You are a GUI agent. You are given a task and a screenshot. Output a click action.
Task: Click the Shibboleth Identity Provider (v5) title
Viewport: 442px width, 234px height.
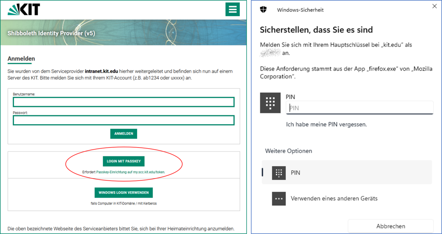pyautogui.click(x=51, y=33)
